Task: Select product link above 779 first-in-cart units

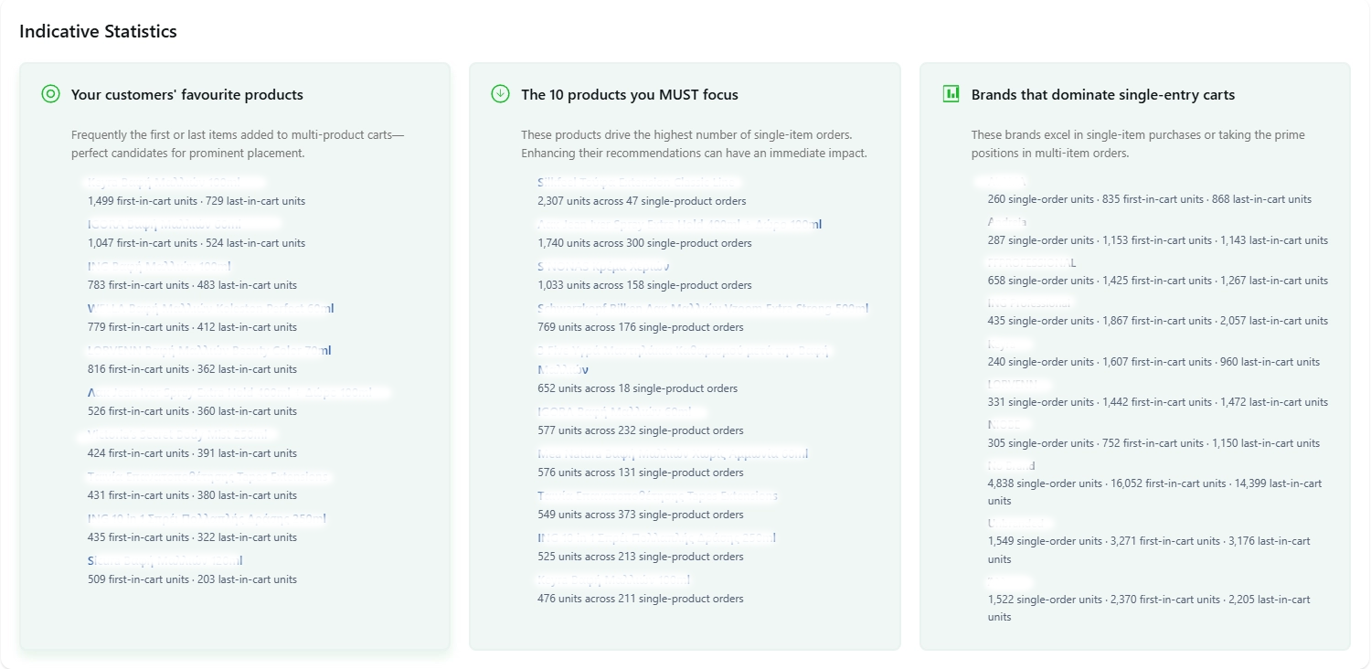Action: click(210, 309)
